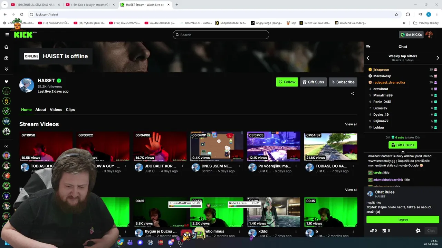This screenshot has height=248, width=442.
Task: Open Všechny záložky bookmarks folder
Action: click(x=426, y=23)
